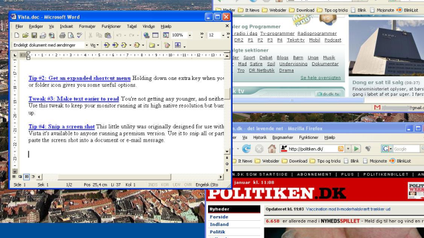
Task: Click the politiken.dk URL address field
Action: coord(312,149)
